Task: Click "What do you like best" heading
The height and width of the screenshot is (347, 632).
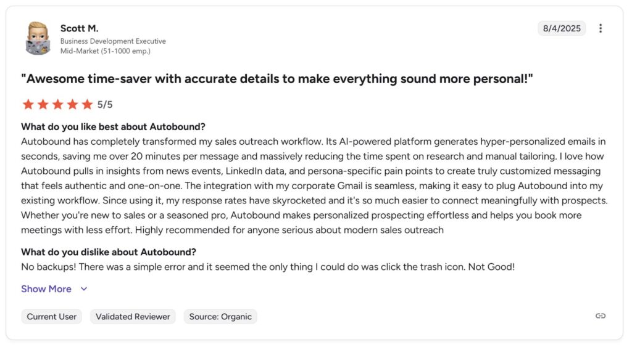Action: [113, 127]
